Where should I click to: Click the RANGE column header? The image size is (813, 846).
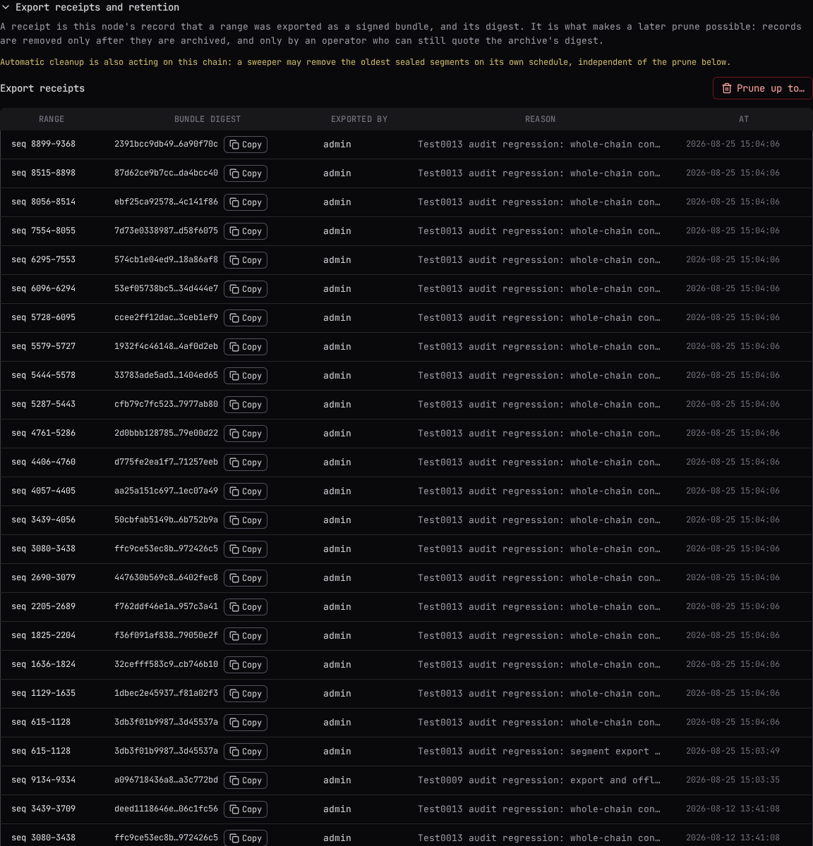tap(52, 119)
